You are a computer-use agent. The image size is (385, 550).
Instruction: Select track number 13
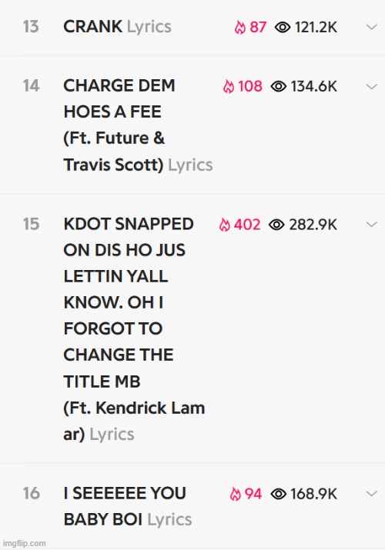click(x=31, y=27)
